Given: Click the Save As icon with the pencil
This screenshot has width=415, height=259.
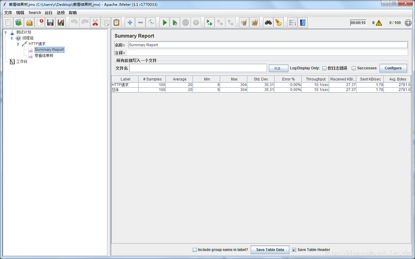Looking at the screenshot, I should tap(61, 23).
